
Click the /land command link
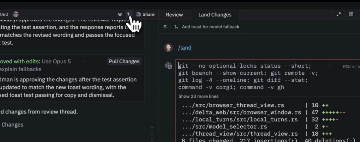(185, 48)
